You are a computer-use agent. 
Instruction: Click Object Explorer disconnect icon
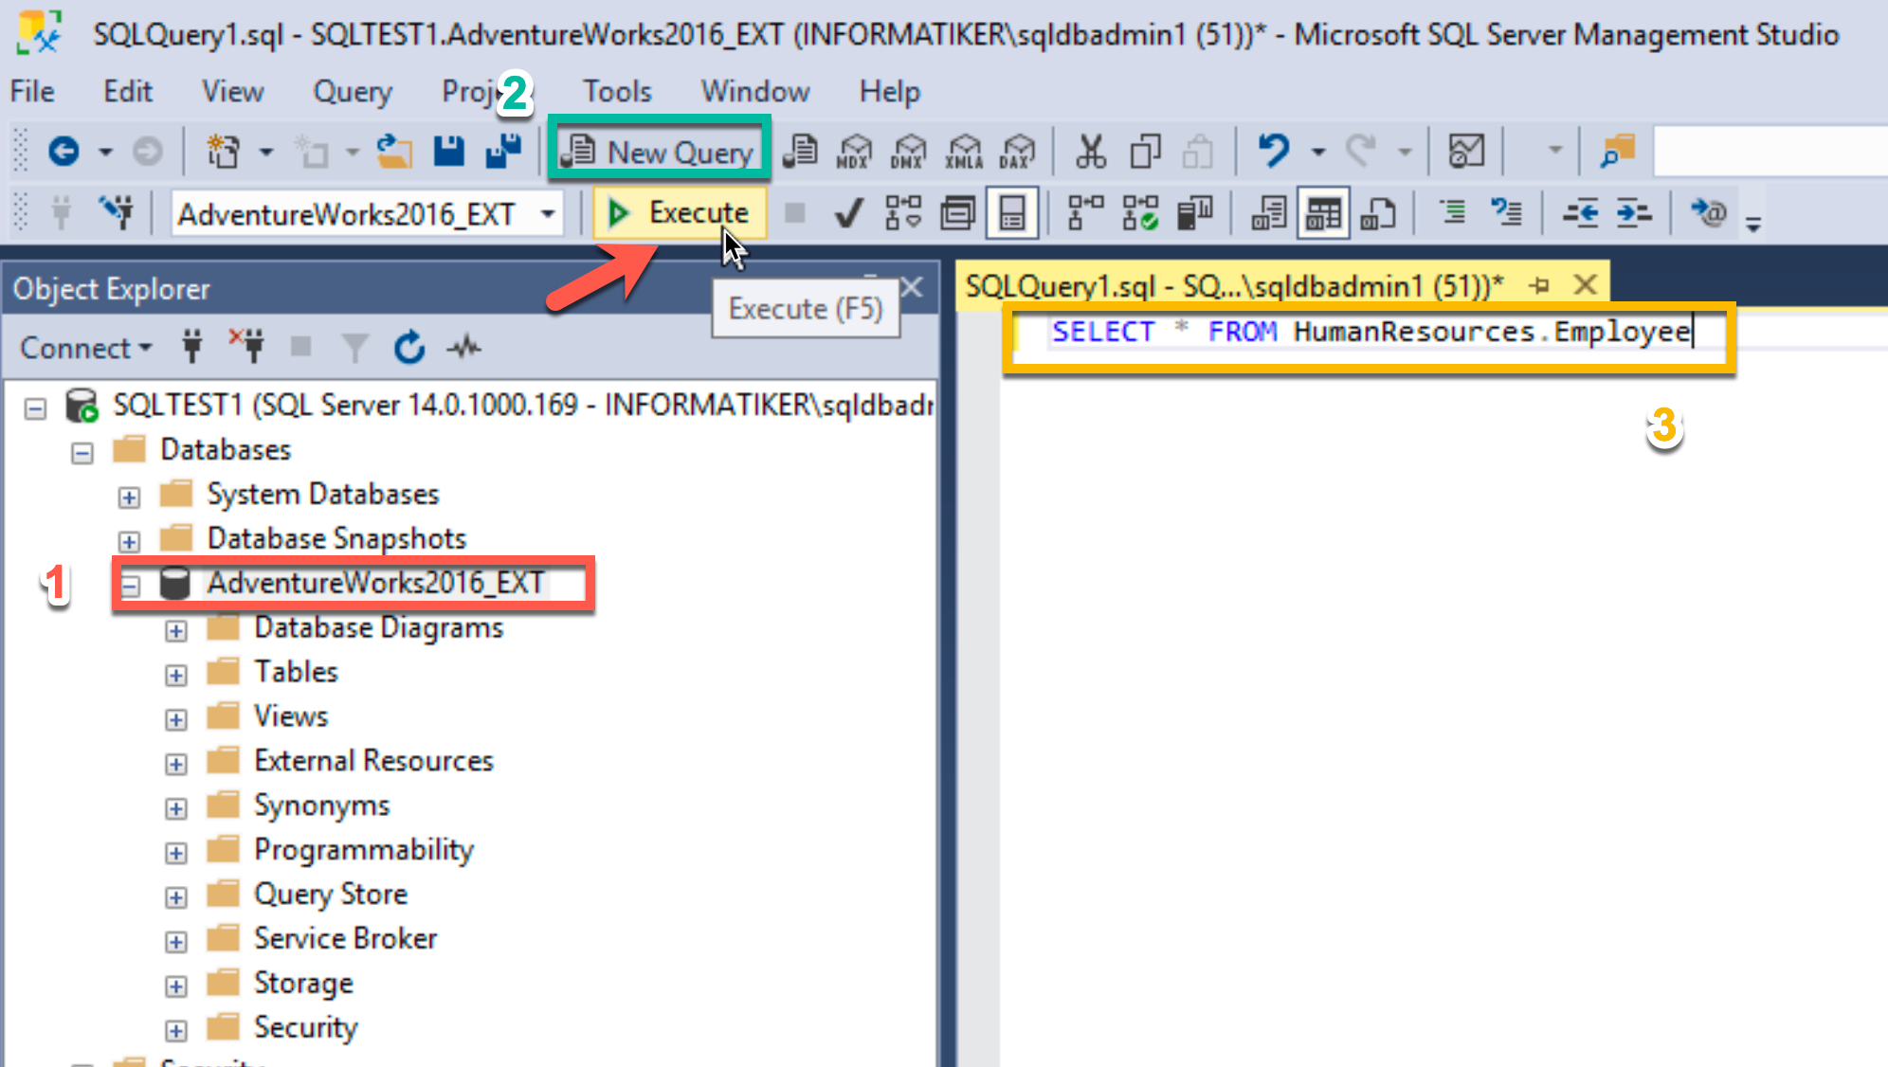[246, 348]
